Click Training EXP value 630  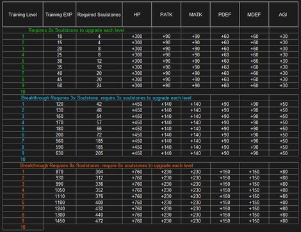[x=60, y=153]
